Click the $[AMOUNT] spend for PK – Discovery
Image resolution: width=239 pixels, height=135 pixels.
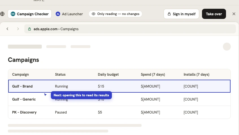point(151,112)
